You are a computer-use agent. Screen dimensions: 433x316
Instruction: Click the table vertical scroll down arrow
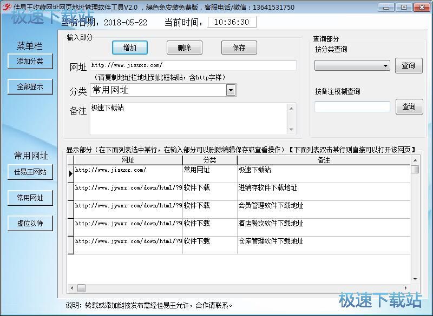(415, 279)
